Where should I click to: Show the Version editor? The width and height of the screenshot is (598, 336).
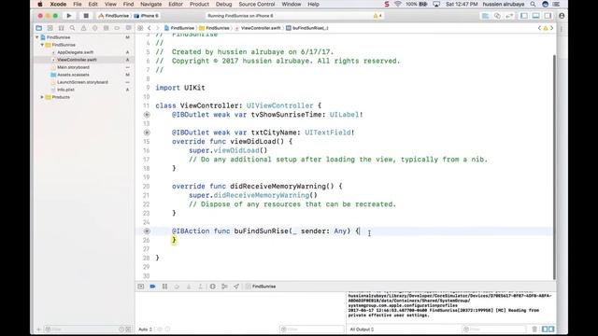509,16
